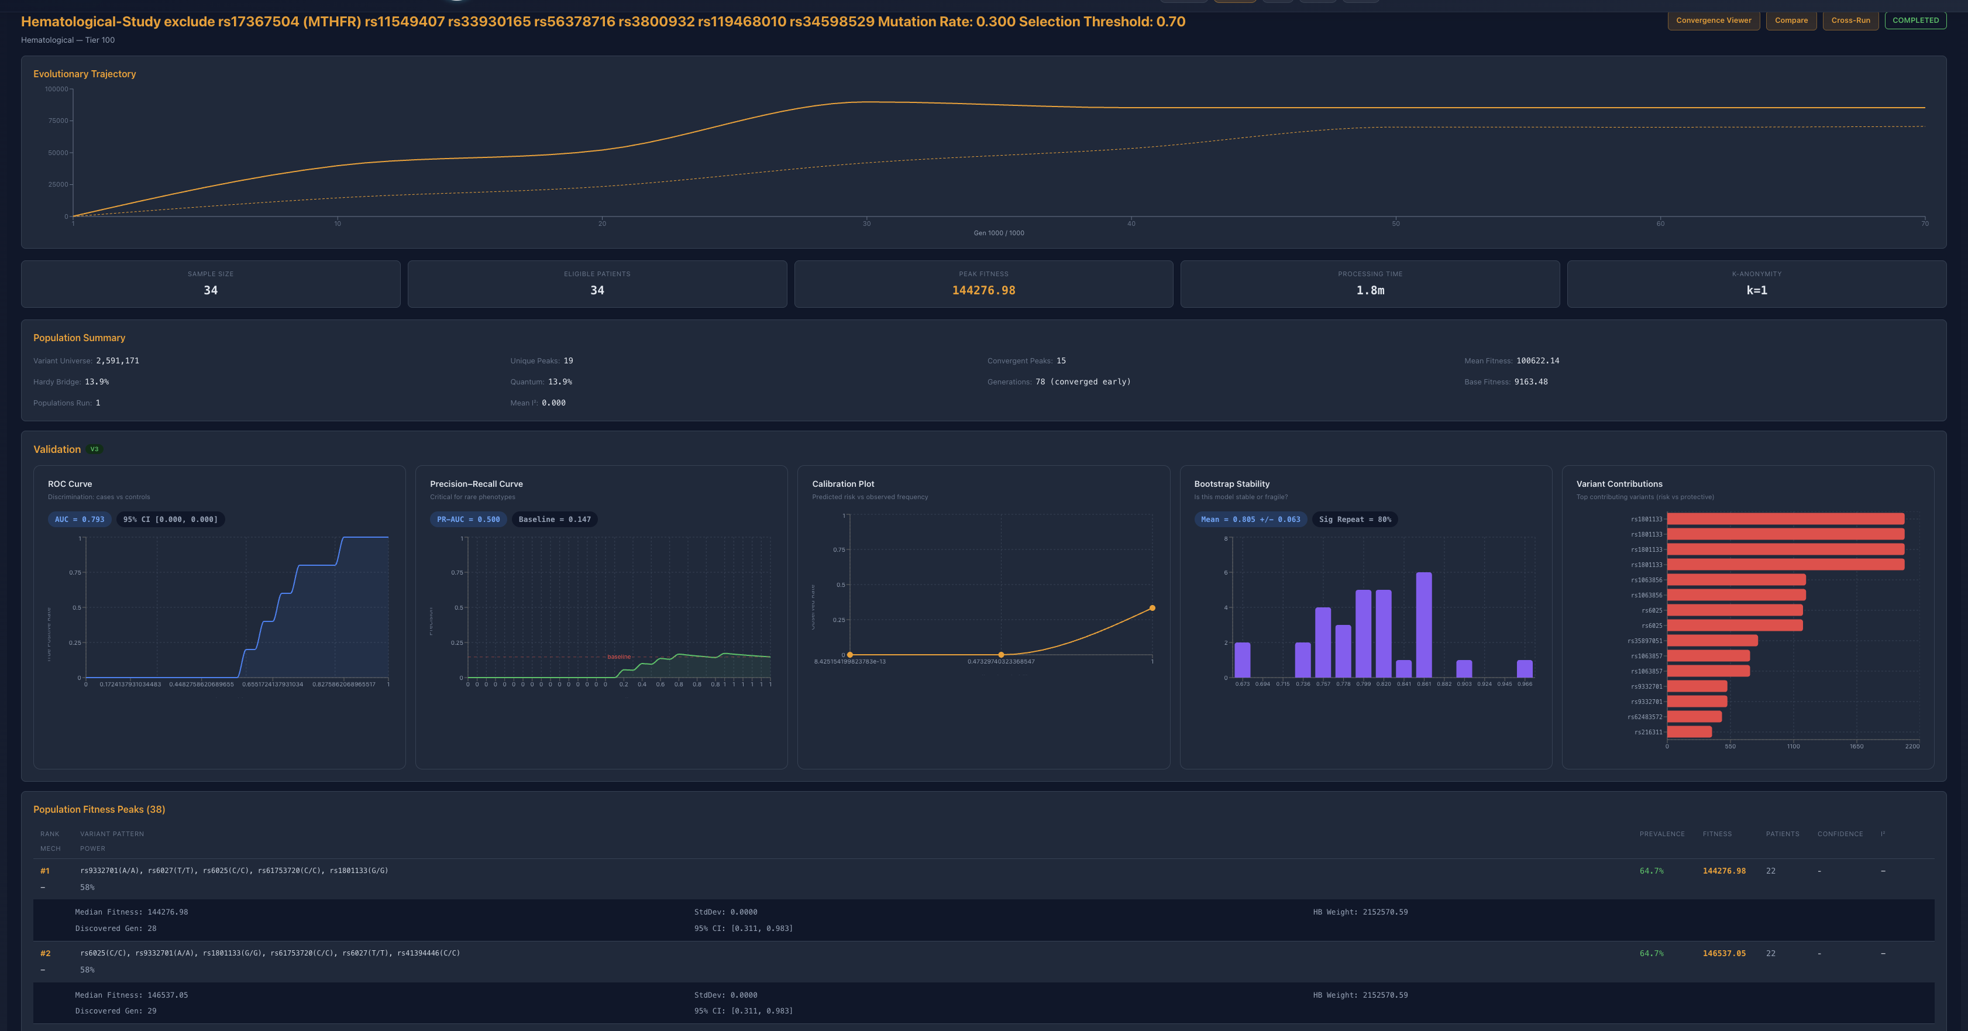Click the Peak Fitness 144276.98 card
Image resolution: width=1968 pixels, height=1031 pixels.
(983, 284)
